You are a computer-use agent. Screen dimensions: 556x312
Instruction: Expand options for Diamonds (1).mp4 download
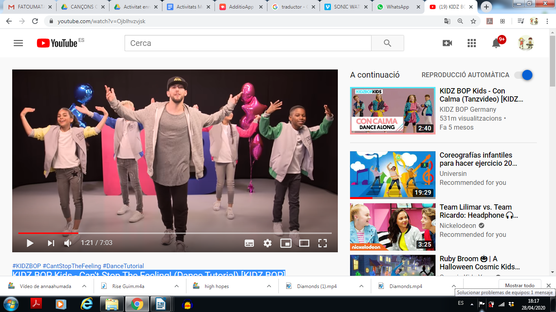[361, 286]
